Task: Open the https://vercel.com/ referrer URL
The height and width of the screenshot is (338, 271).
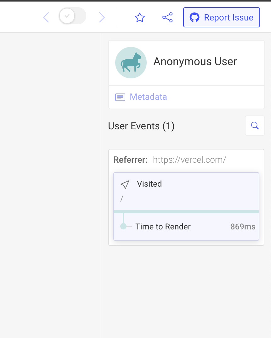Action: (x=189, y=160)
